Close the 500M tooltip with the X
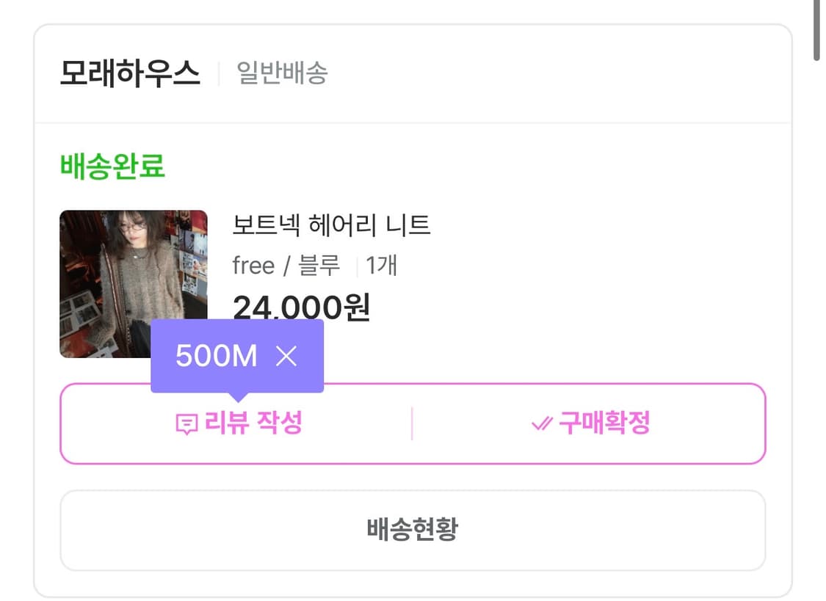This screenshot has width=826, height=601. pyautogui.click(x=286, y=357)
